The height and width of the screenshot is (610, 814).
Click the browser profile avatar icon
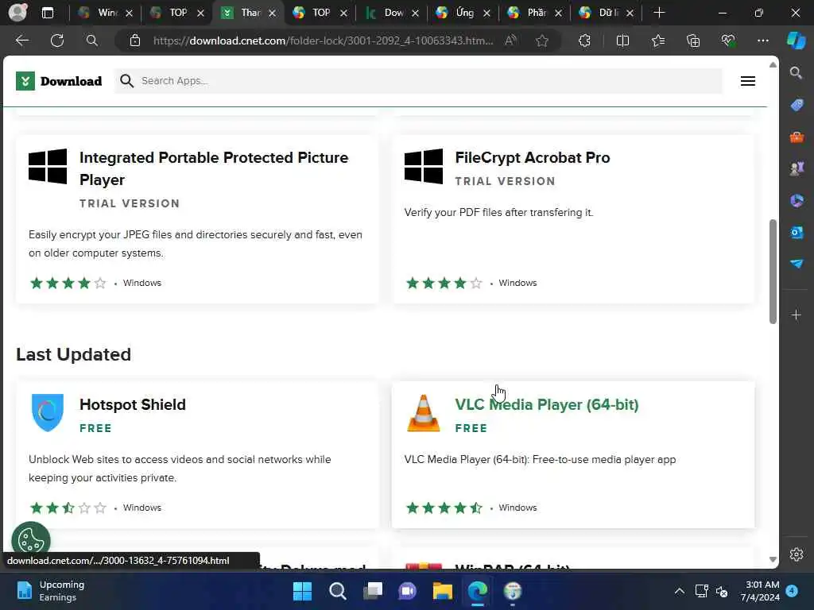pos(17,13)
